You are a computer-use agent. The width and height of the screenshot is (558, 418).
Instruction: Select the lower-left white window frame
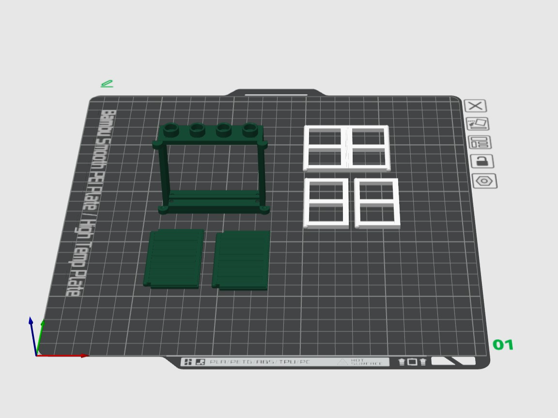[x=325, y=203]
